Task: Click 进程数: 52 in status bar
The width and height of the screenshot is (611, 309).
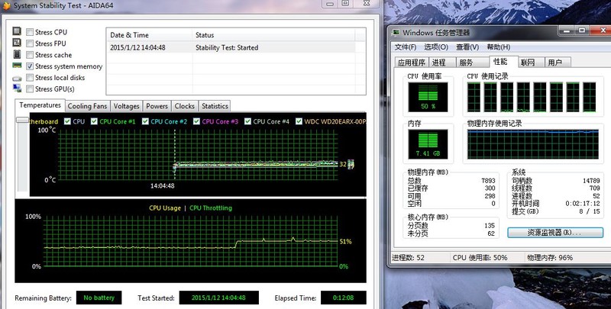Action: click(x=409, y=258)
